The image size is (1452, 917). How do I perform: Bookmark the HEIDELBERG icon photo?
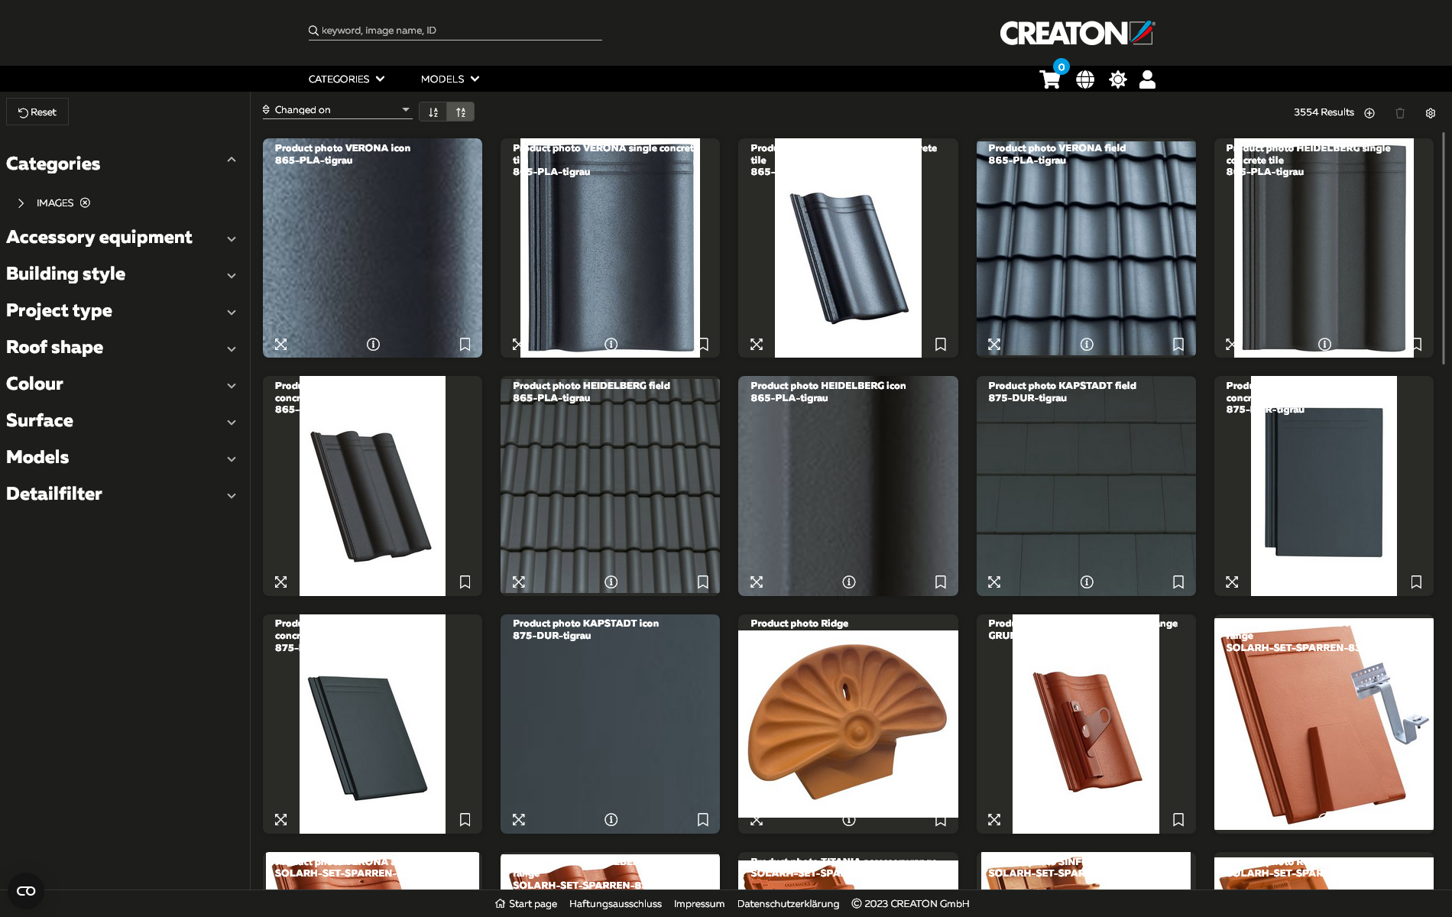941,582
